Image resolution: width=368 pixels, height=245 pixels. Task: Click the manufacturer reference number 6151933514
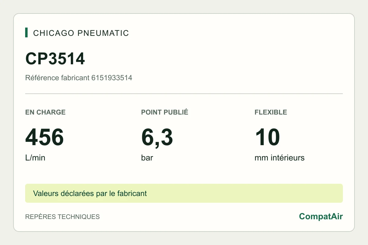tap(112, 78)
